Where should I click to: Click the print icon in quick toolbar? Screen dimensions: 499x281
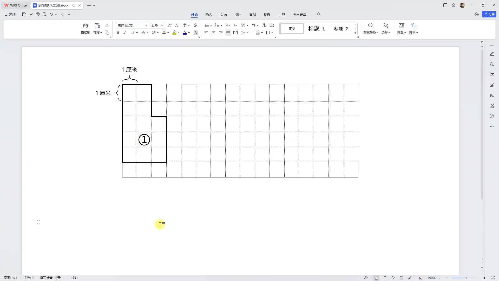pos(38,14)
